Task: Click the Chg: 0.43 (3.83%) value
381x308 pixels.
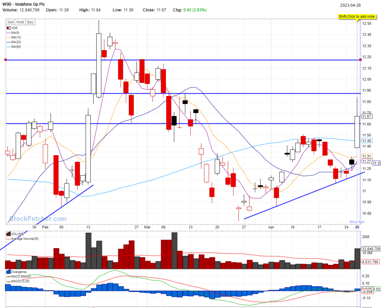Action: point(189,10)
